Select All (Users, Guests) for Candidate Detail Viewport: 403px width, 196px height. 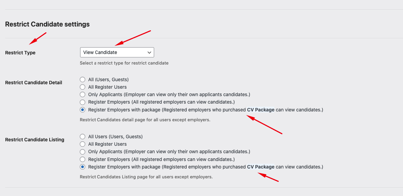point(83,79)
